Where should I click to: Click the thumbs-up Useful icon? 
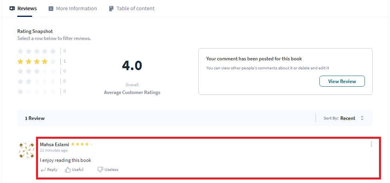[x=68, y=170]
